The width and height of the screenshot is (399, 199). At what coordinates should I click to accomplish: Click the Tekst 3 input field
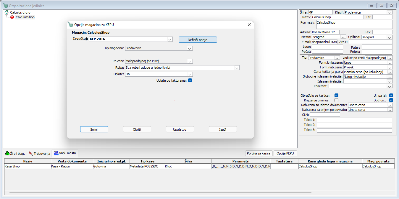coord(354,130)
